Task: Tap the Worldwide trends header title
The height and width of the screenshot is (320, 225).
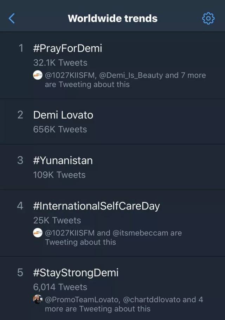Action: point(113,18)
